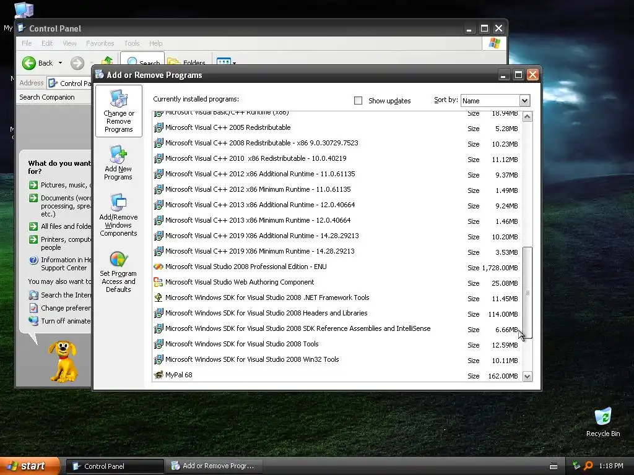Select Microsoft Visual C++ 2005 Redistributable name
Screen dimensions: 634x475
click(x=228, y=127)
